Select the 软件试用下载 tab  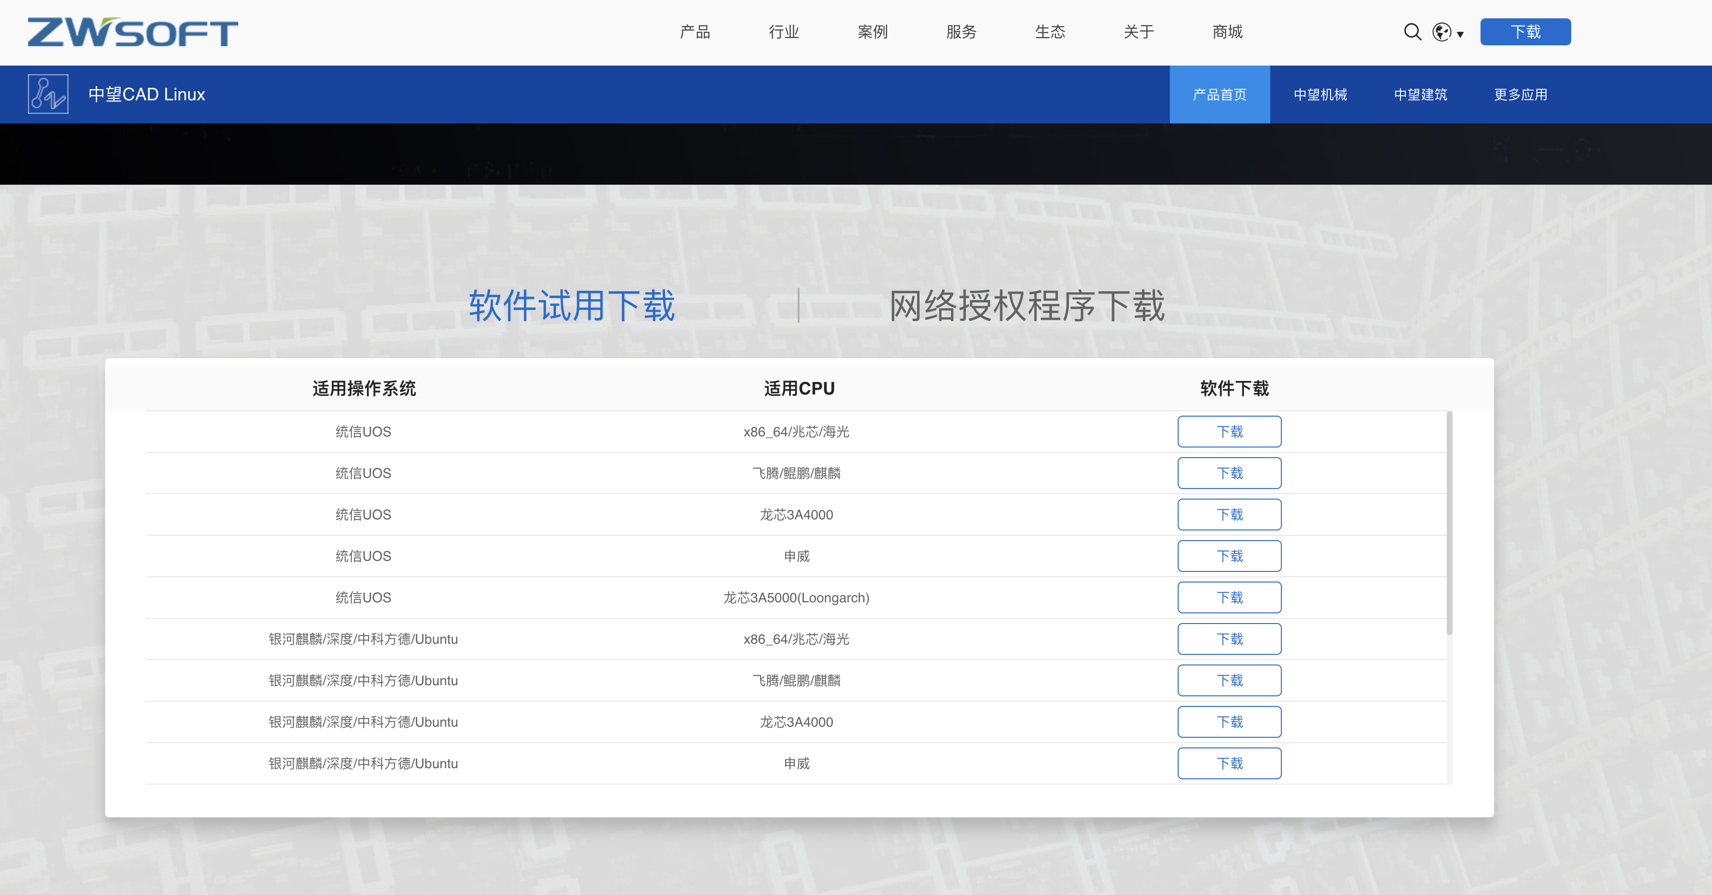point(571,306)
